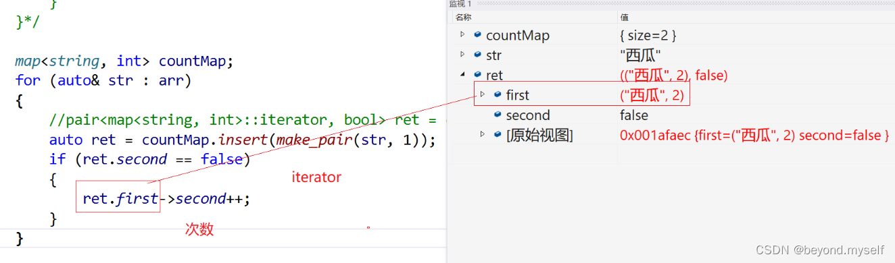Viewport: 895px width, 263px height.
Task: Expand the countMap watch row
Action: coord(462,35)
